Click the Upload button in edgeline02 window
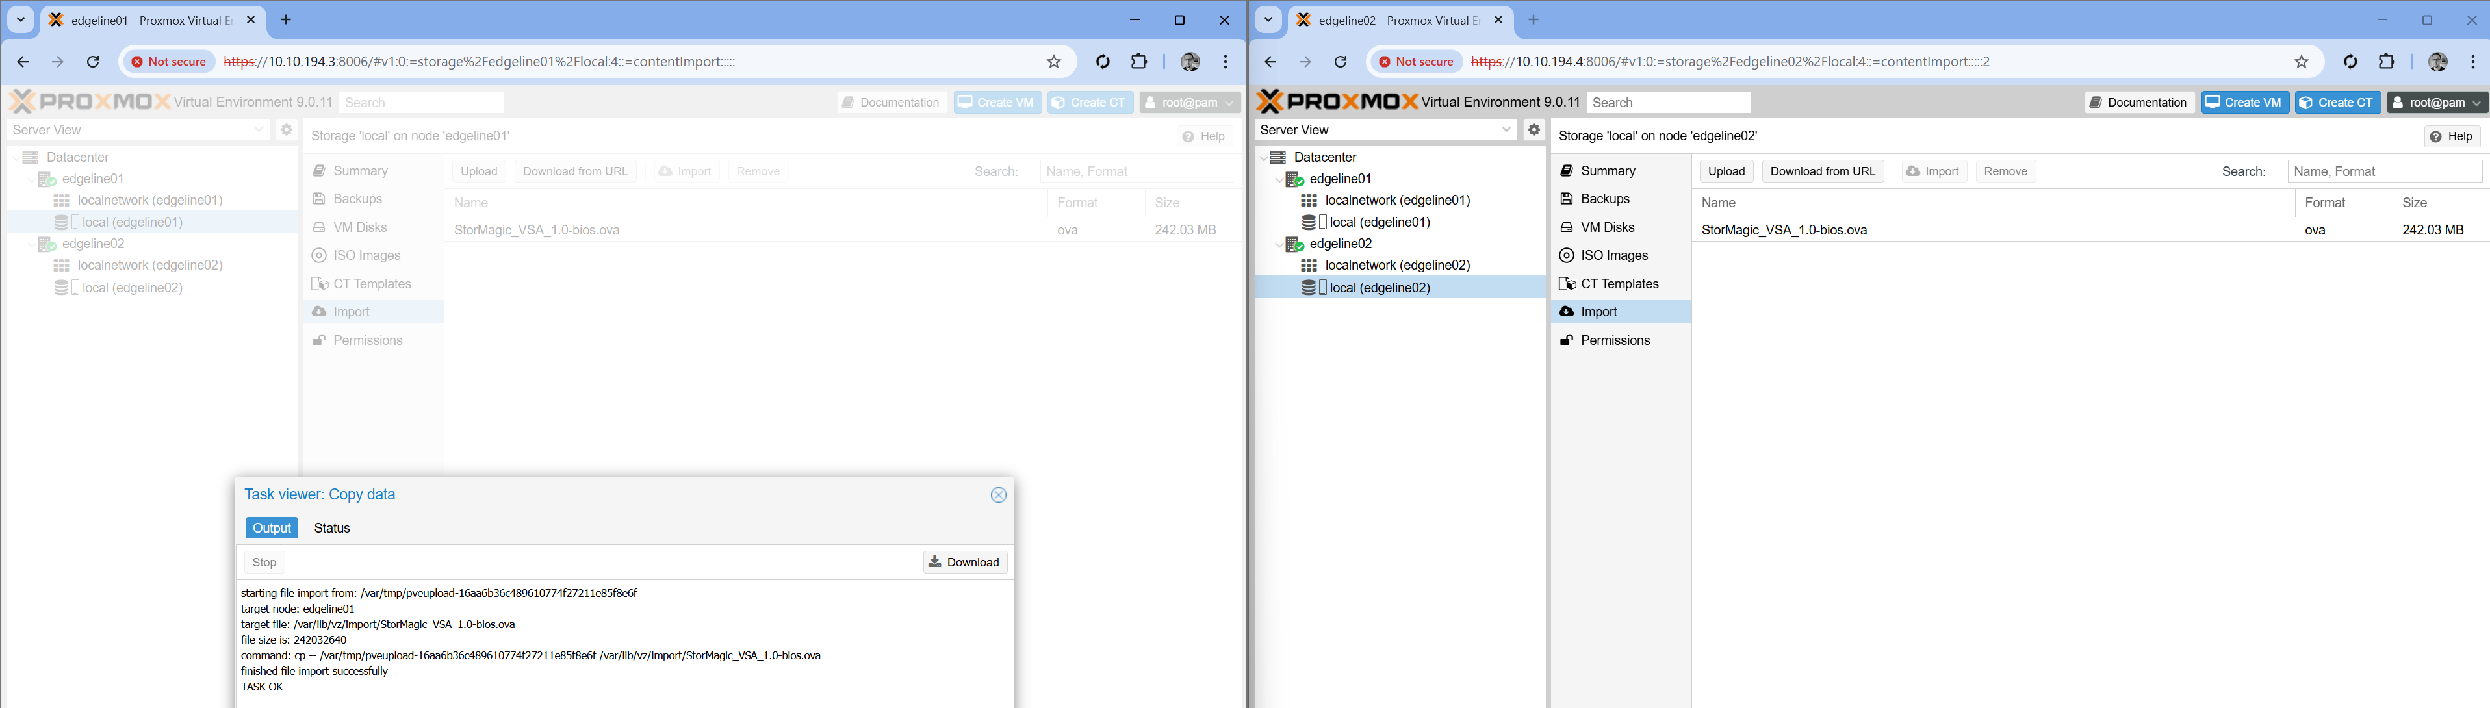The width and height of the screenshot is (2490, 708). pyautogui.click(x=1726, y=171)
